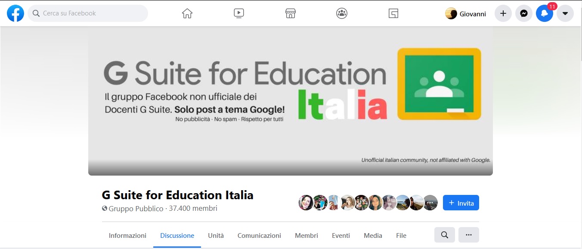The width and height of the screenshot is (582, 249).
Task: Open the Create menu plus icon
Action: tap(503, 13)
